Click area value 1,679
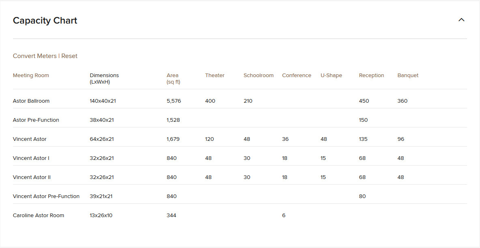 (x=173, y=139)
